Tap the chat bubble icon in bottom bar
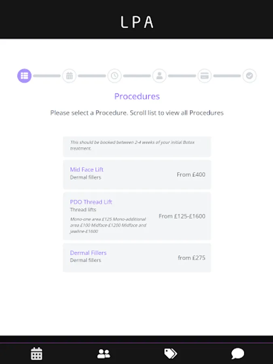The height and width of the screenshot is (364, 273). tap(237, 353)
